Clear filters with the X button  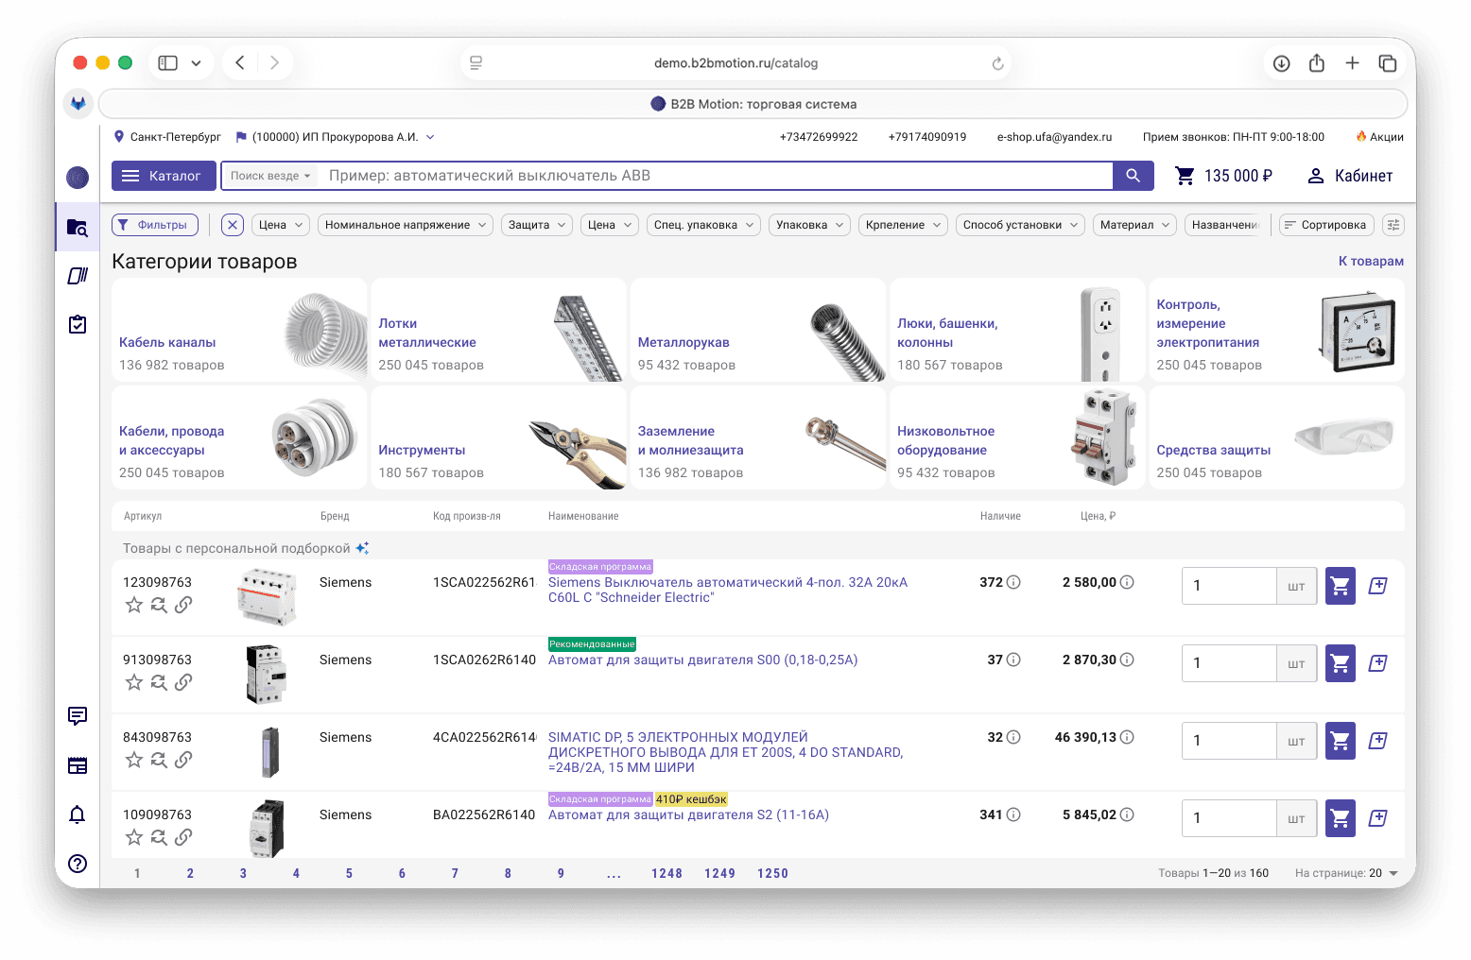233,225
